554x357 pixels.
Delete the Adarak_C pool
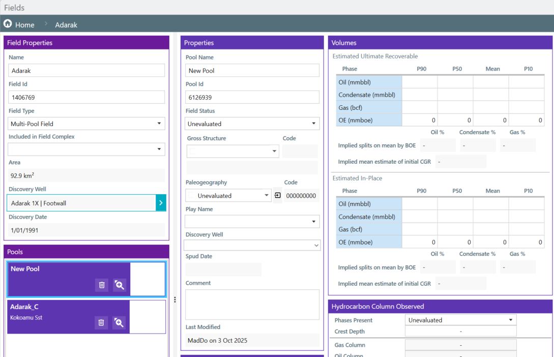[101, 322]
